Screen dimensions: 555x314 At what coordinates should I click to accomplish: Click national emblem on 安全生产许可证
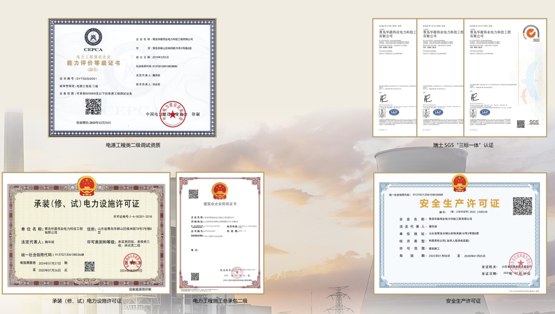[x=459, y=184]
